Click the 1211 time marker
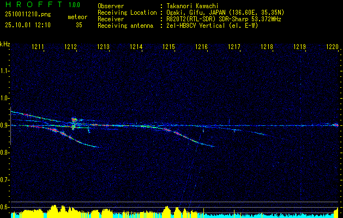Screen dimensions: 343x218 [x=38, y=46]
